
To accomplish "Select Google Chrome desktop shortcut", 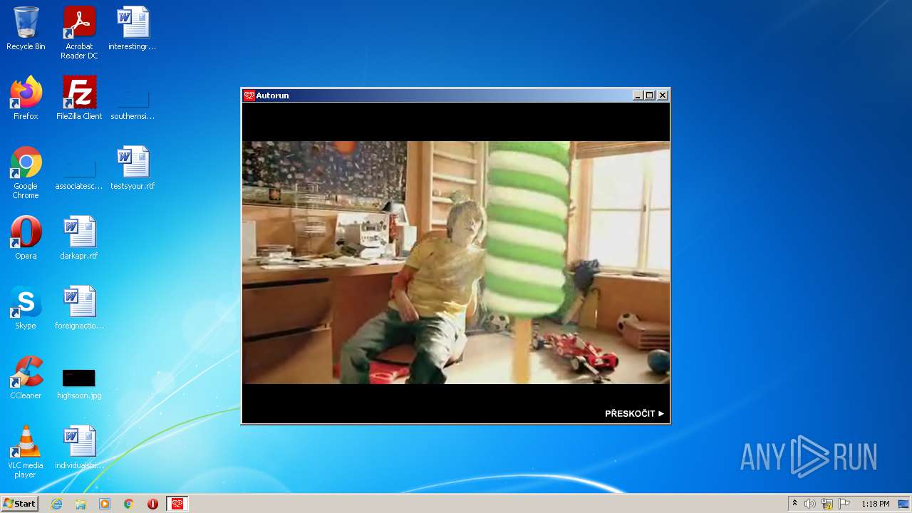I will click(26, 172).
